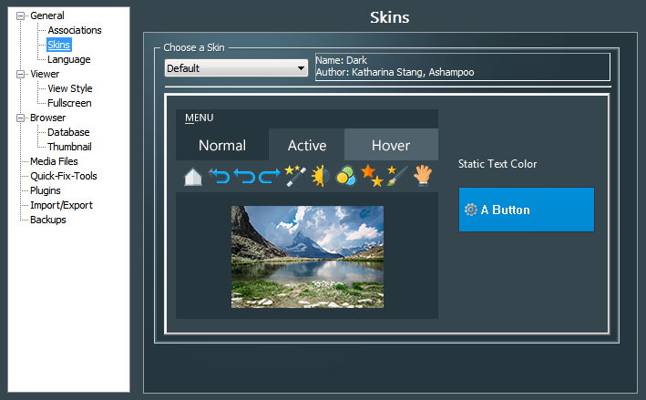Collapse the Viewer tree node
This screenshot has width=646, height=400.
21,74
